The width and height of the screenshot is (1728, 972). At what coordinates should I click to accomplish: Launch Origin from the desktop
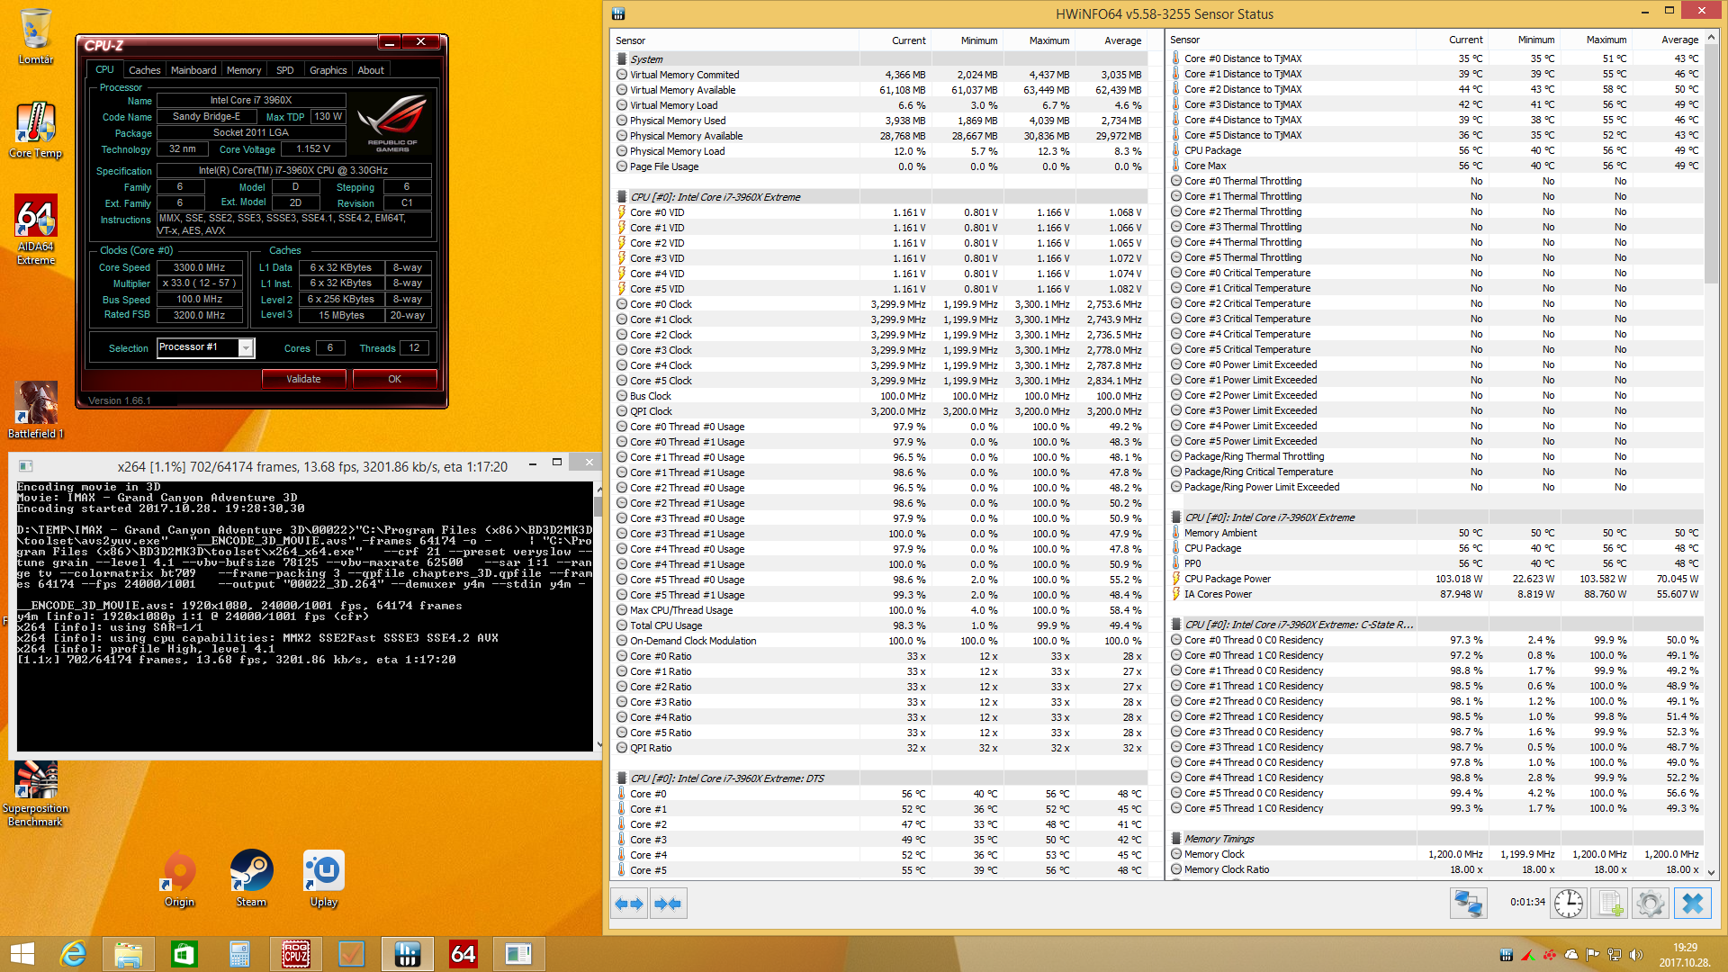(179, 878)
